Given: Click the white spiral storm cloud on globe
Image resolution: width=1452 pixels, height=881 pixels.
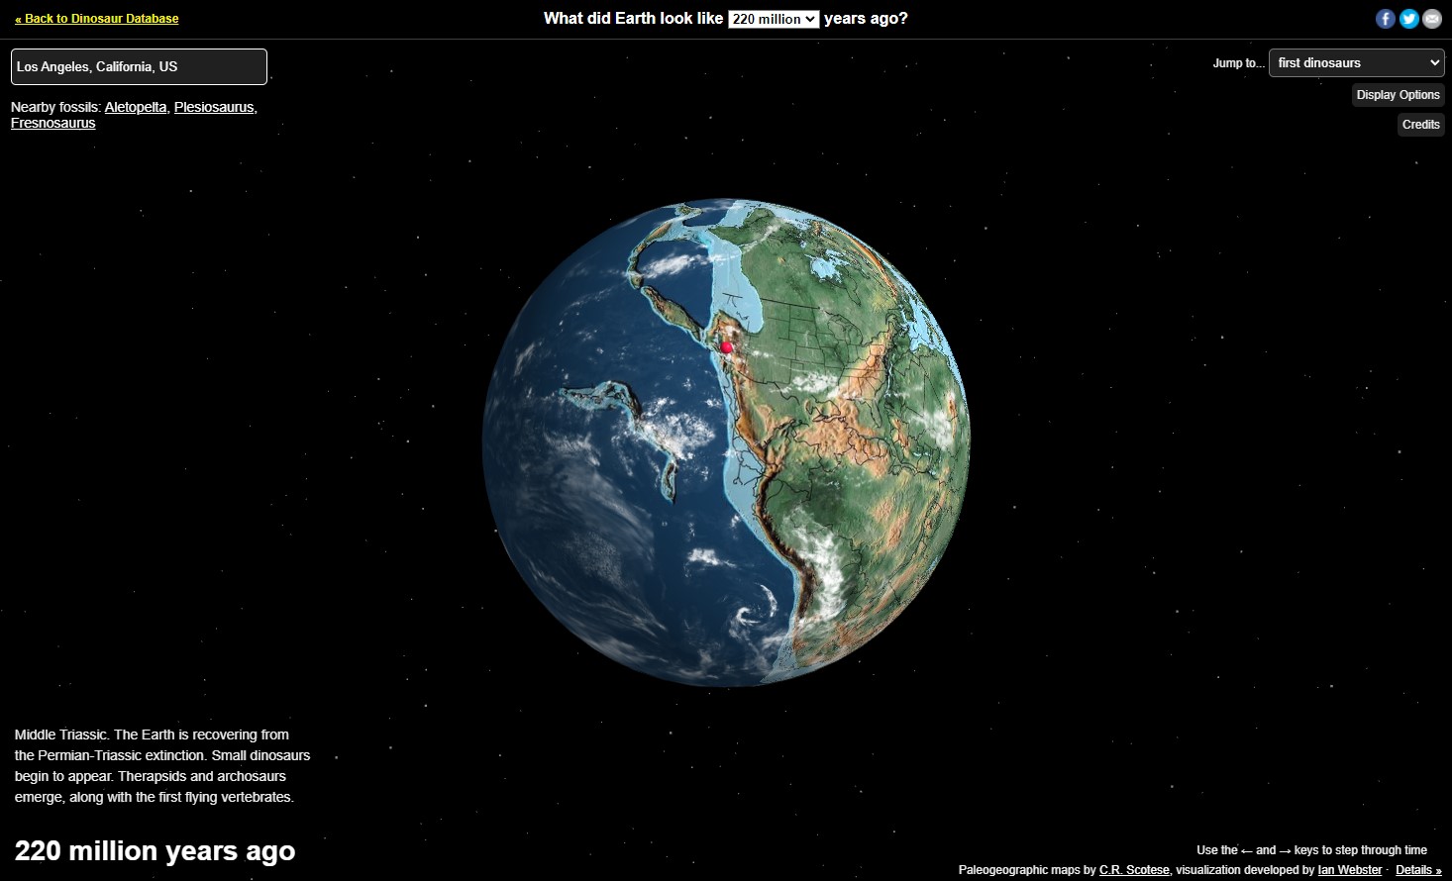Looking at the screenshot, I should 750,616.
